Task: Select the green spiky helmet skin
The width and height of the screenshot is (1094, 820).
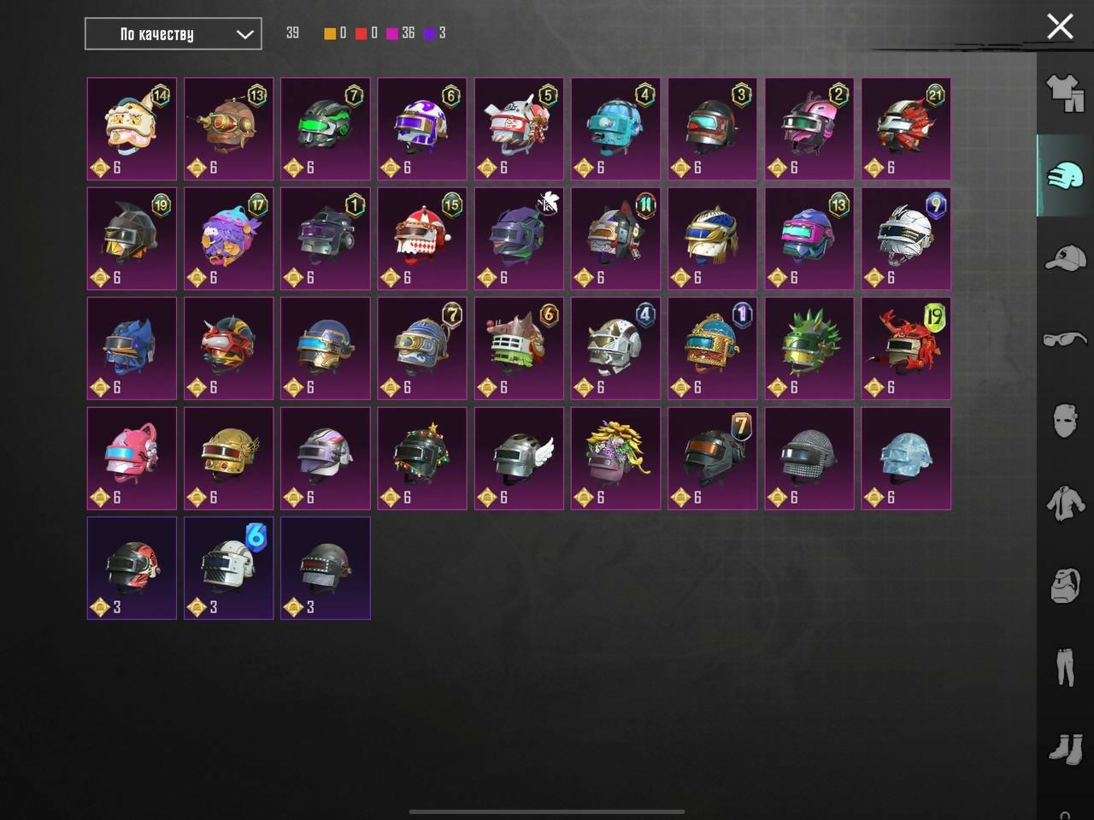Action: coord(809,348)
